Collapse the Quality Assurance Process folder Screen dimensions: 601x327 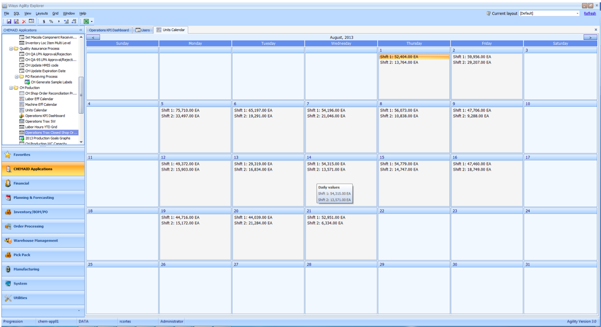point(11,49)
